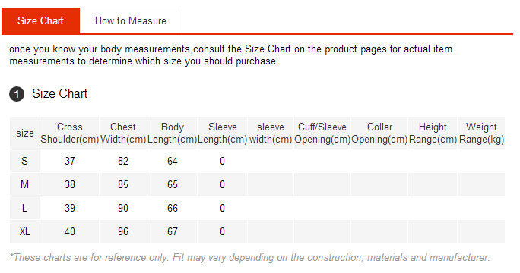520x273 pixels.
Task: Click body length value 66 for L
Action: [173, 208]
